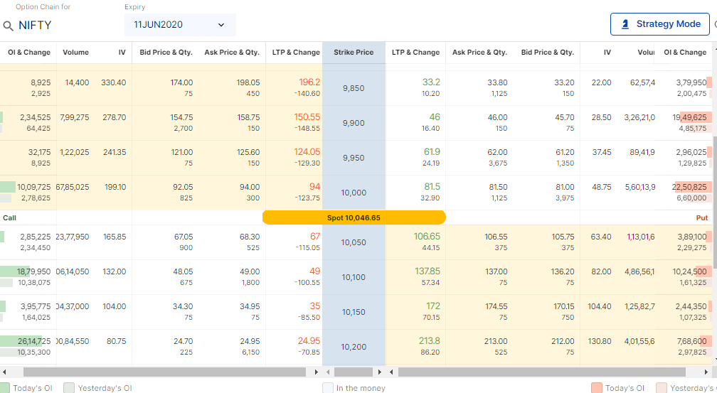Select the 9,850 strike price cell

pos(354,88)
